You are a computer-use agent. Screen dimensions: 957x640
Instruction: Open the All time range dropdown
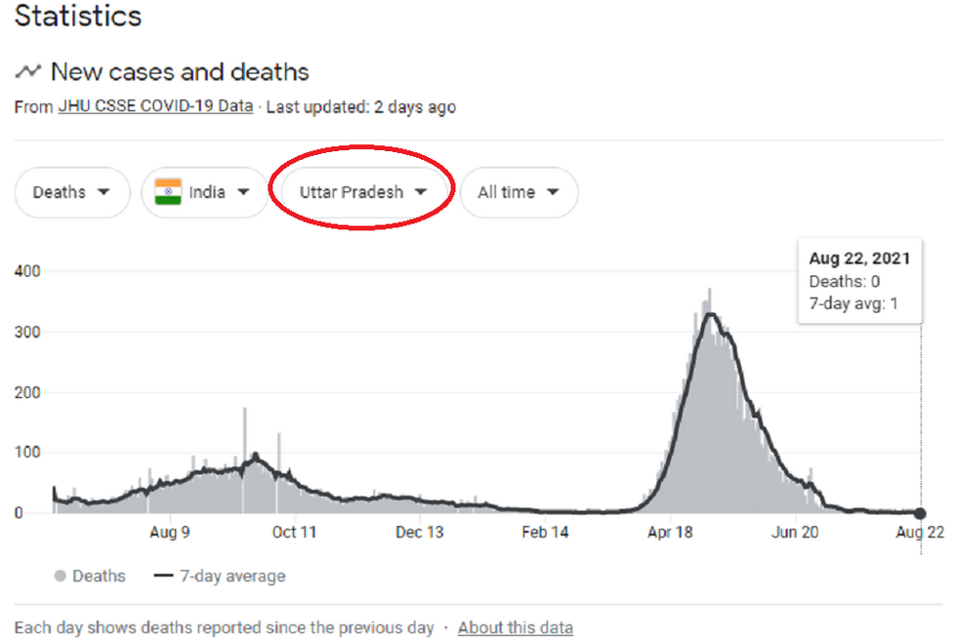[x=519, y=192]
